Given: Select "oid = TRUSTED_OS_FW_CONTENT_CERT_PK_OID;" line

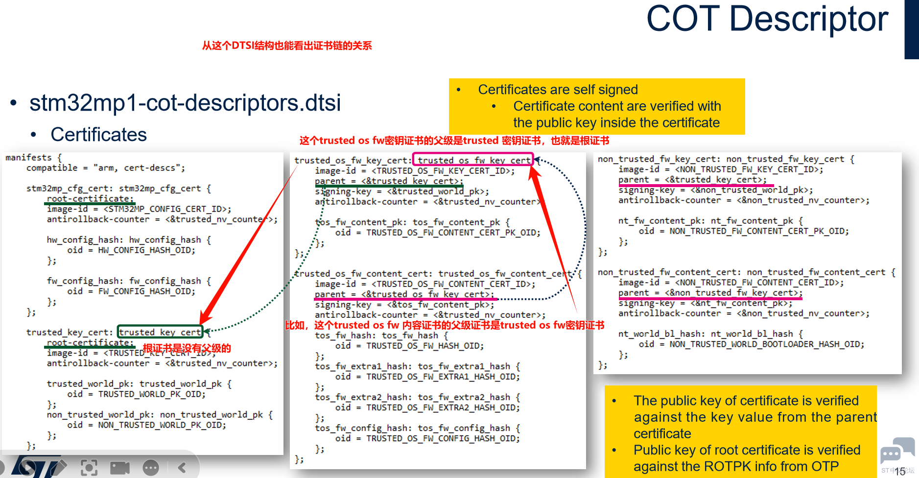Looking at the screenshot, I should (438, 233).
